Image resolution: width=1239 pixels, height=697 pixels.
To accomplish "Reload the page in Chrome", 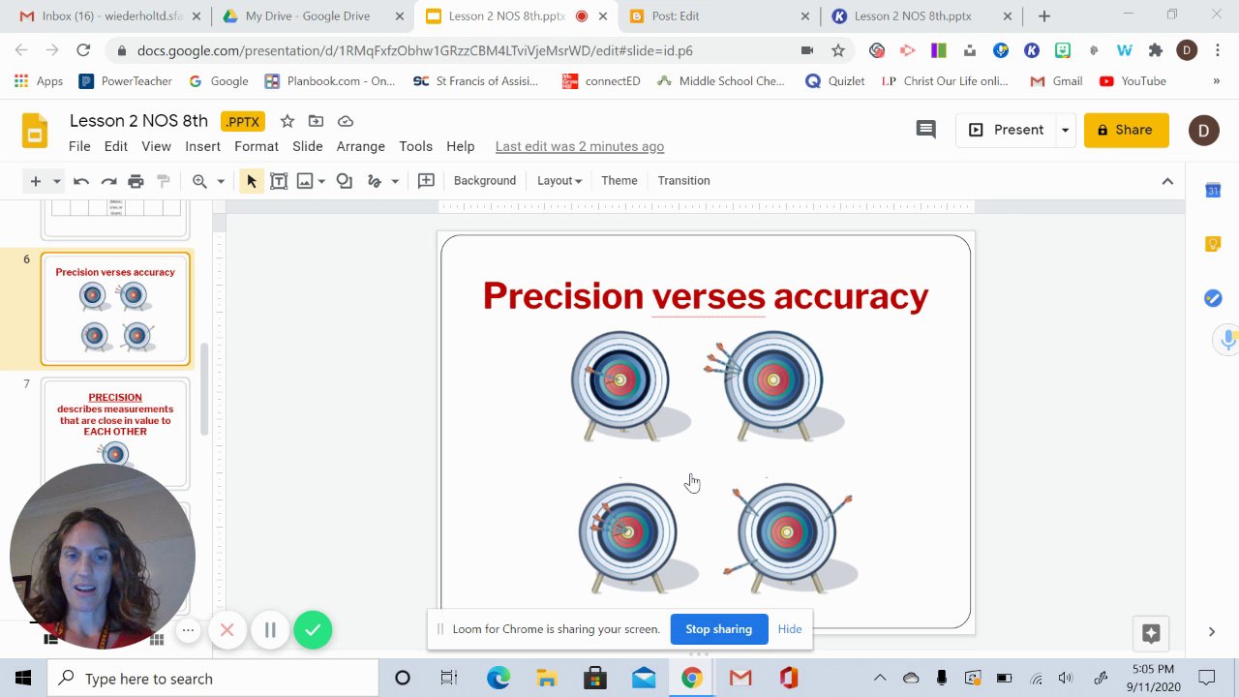I will click(x=83, y=50).
